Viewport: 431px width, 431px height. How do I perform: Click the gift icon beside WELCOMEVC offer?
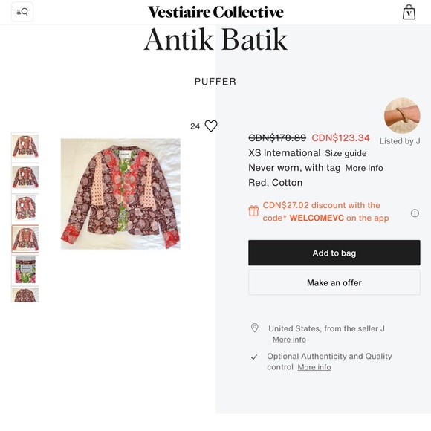click(x=253, y=211)
